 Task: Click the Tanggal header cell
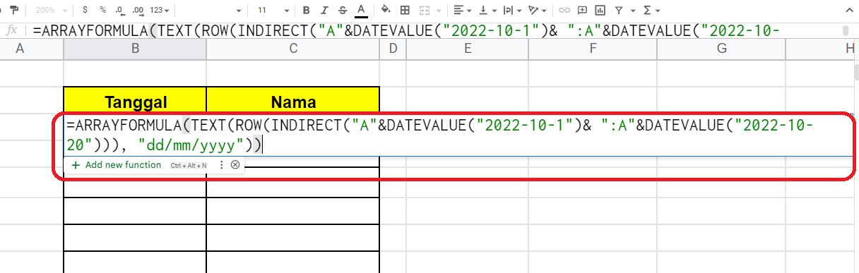pos(135,102)
